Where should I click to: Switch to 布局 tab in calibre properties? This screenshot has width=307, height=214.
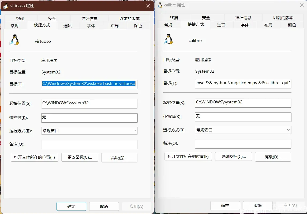coord(268,25)
